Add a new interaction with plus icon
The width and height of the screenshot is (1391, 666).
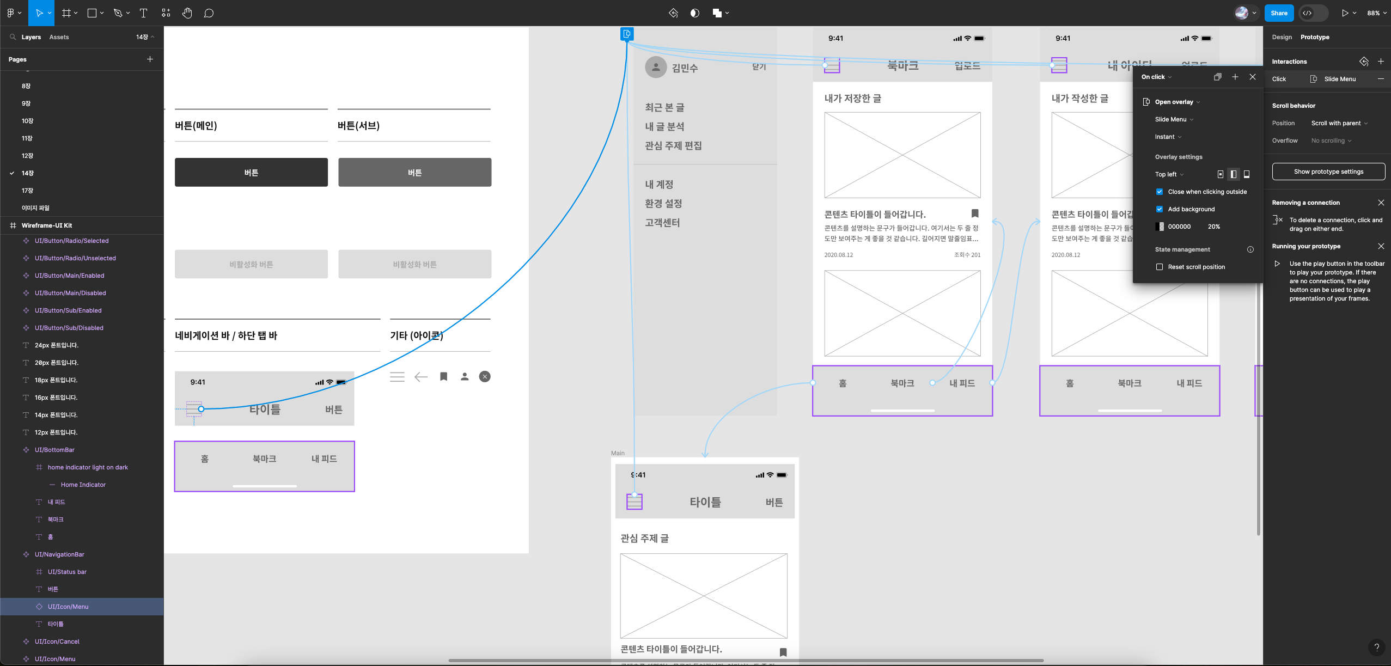[x=1380, y=62]
